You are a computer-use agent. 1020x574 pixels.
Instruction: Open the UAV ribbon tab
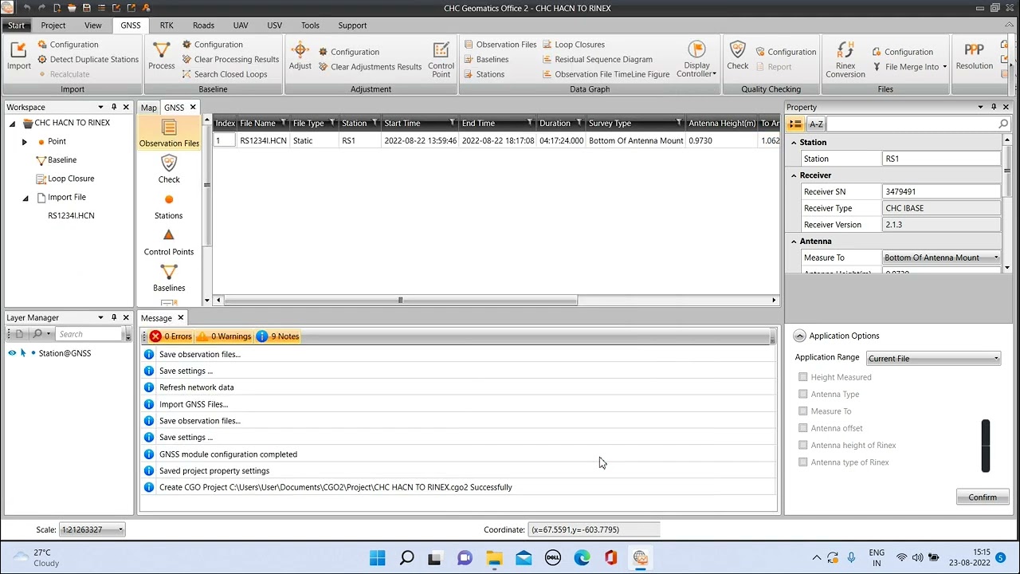[x=241, y=26]
